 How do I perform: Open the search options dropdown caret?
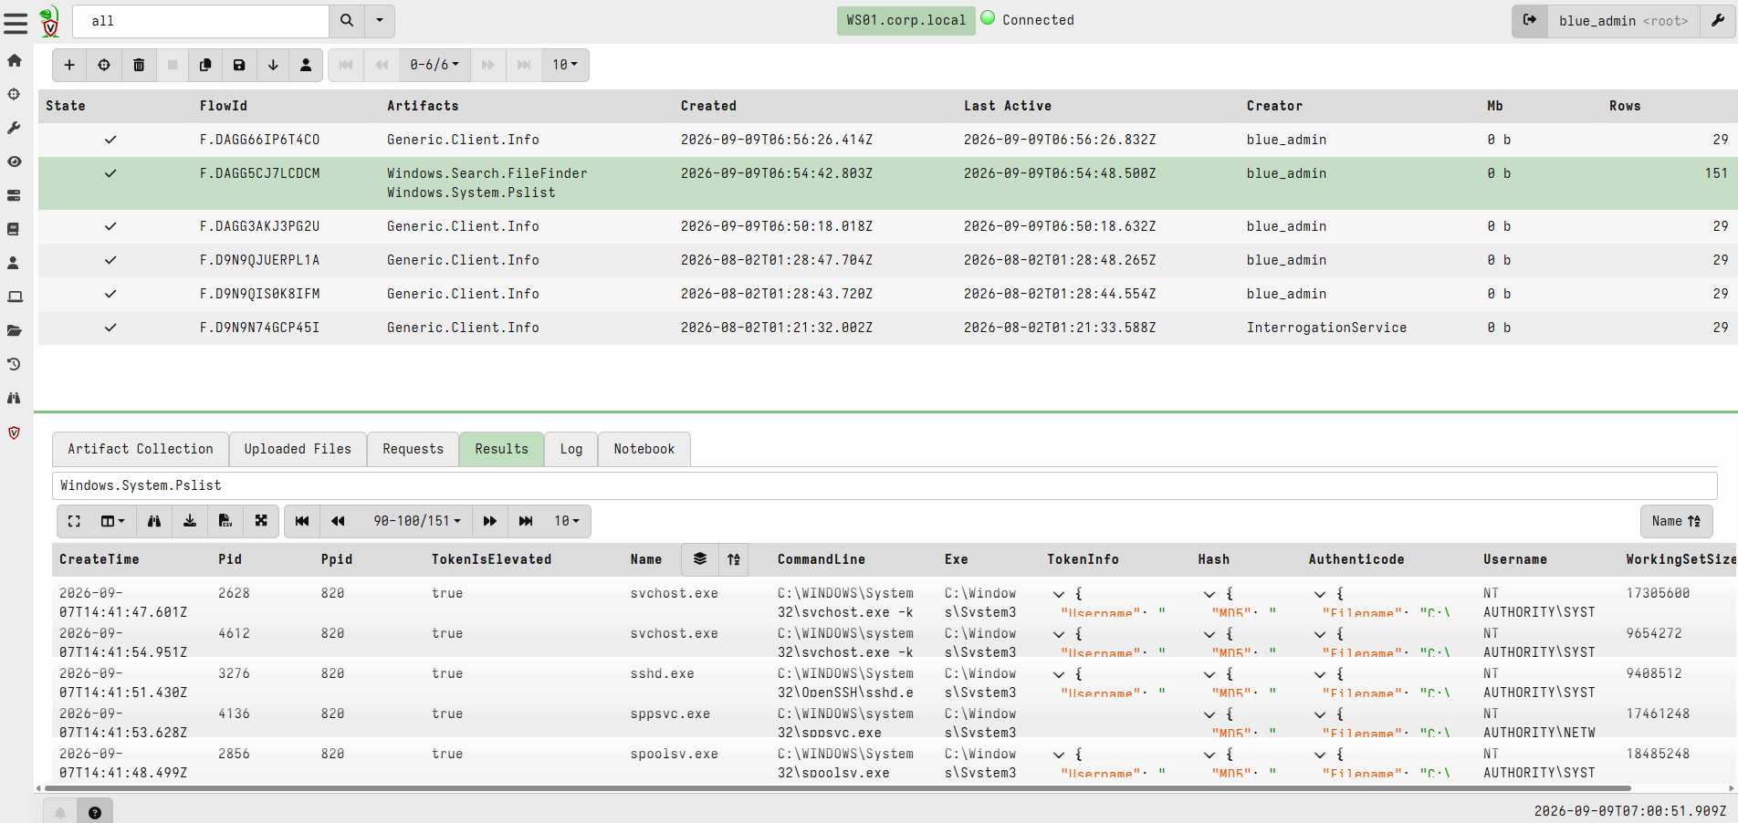pos(380,20)
